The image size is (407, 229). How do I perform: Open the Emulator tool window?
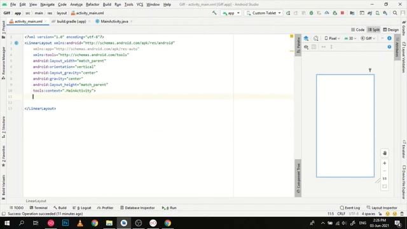click(x=404, y=149)
